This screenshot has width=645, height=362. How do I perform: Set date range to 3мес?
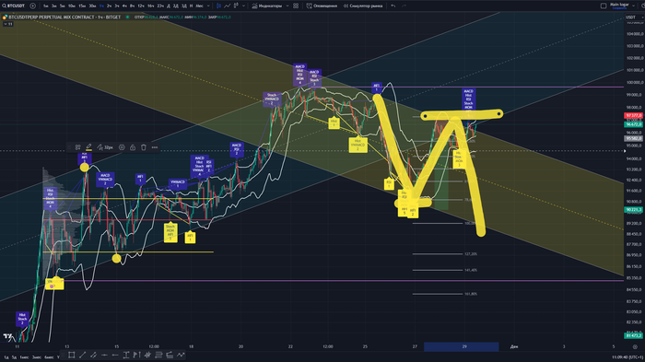[37, 357]
